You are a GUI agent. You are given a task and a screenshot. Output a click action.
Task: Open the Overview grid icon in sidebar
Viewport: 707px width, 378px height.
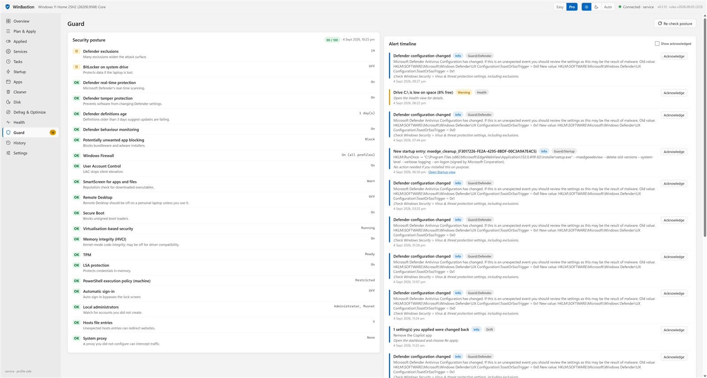pos(8,21)
